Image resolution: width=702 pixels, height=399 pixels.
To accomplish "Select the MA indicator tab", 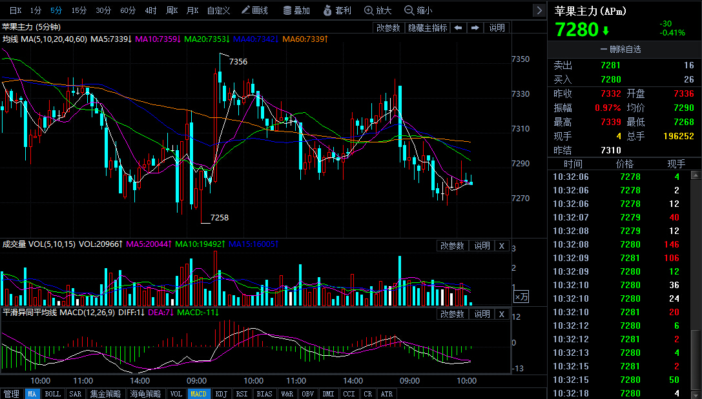I will point(32,394).
